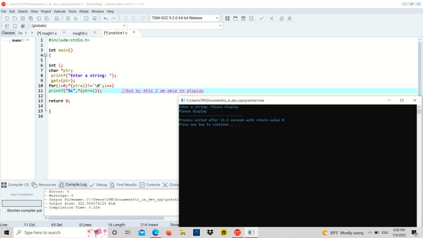Switch to the rough3.c editor tab
Image resolution: width=423 pixels, height=238 pixels.
(80, 33)
